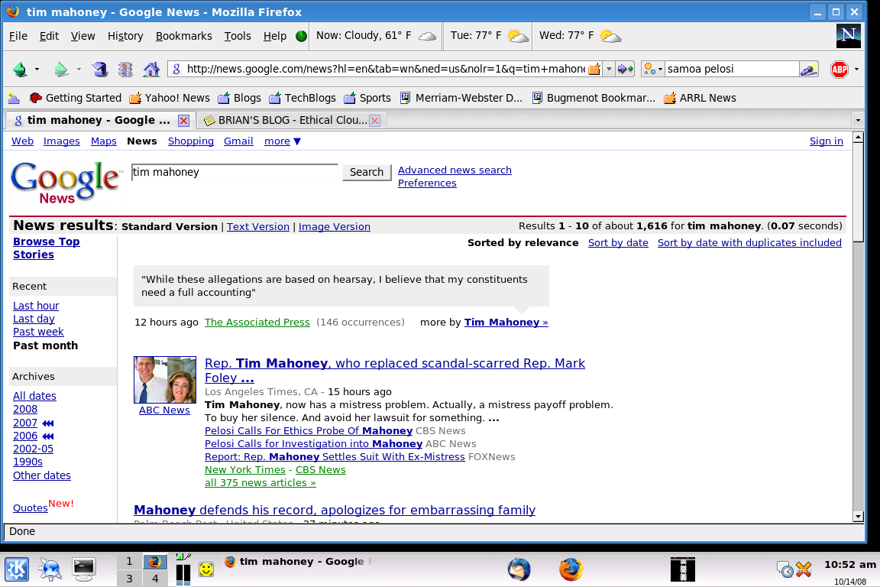Expand 2007 archive arrows

[x=48, y=423]
